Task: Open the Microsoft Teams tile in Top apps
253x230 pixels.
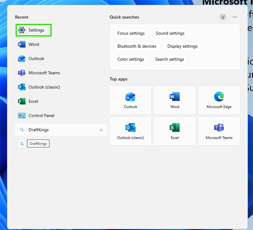Action: point(219,131)
